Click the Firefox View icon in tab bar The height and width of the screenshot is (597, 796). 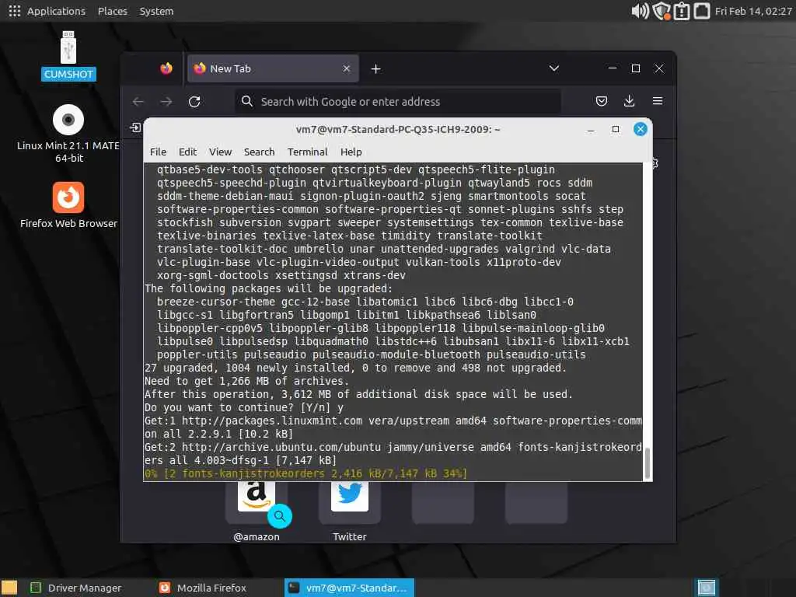coord(166,68)
